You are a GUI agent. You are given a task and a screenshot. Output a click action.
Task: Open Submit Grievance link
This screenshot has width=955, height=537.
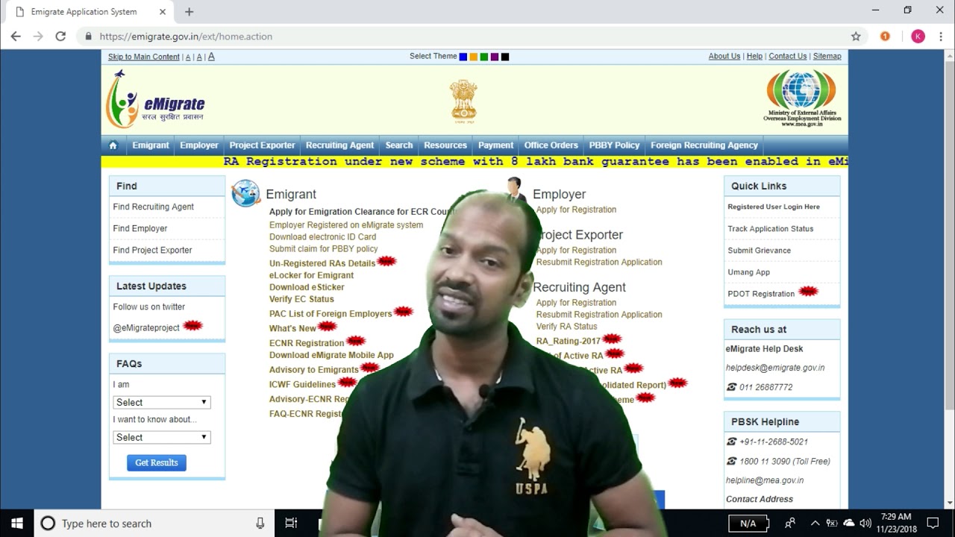point(760,251)
